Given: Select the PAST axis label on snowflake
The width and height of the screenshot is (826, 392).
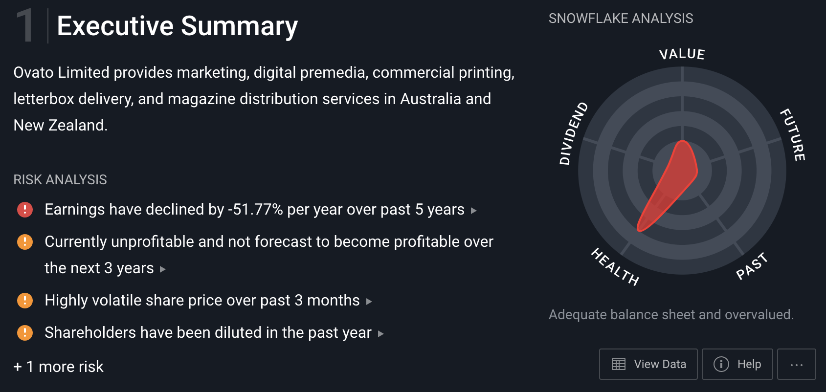Looking at the screenshot, I should pos(752,266).
